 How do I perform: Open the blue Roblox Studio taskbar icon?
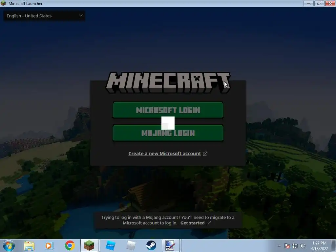pyautogui.click(x=111, y=245)
